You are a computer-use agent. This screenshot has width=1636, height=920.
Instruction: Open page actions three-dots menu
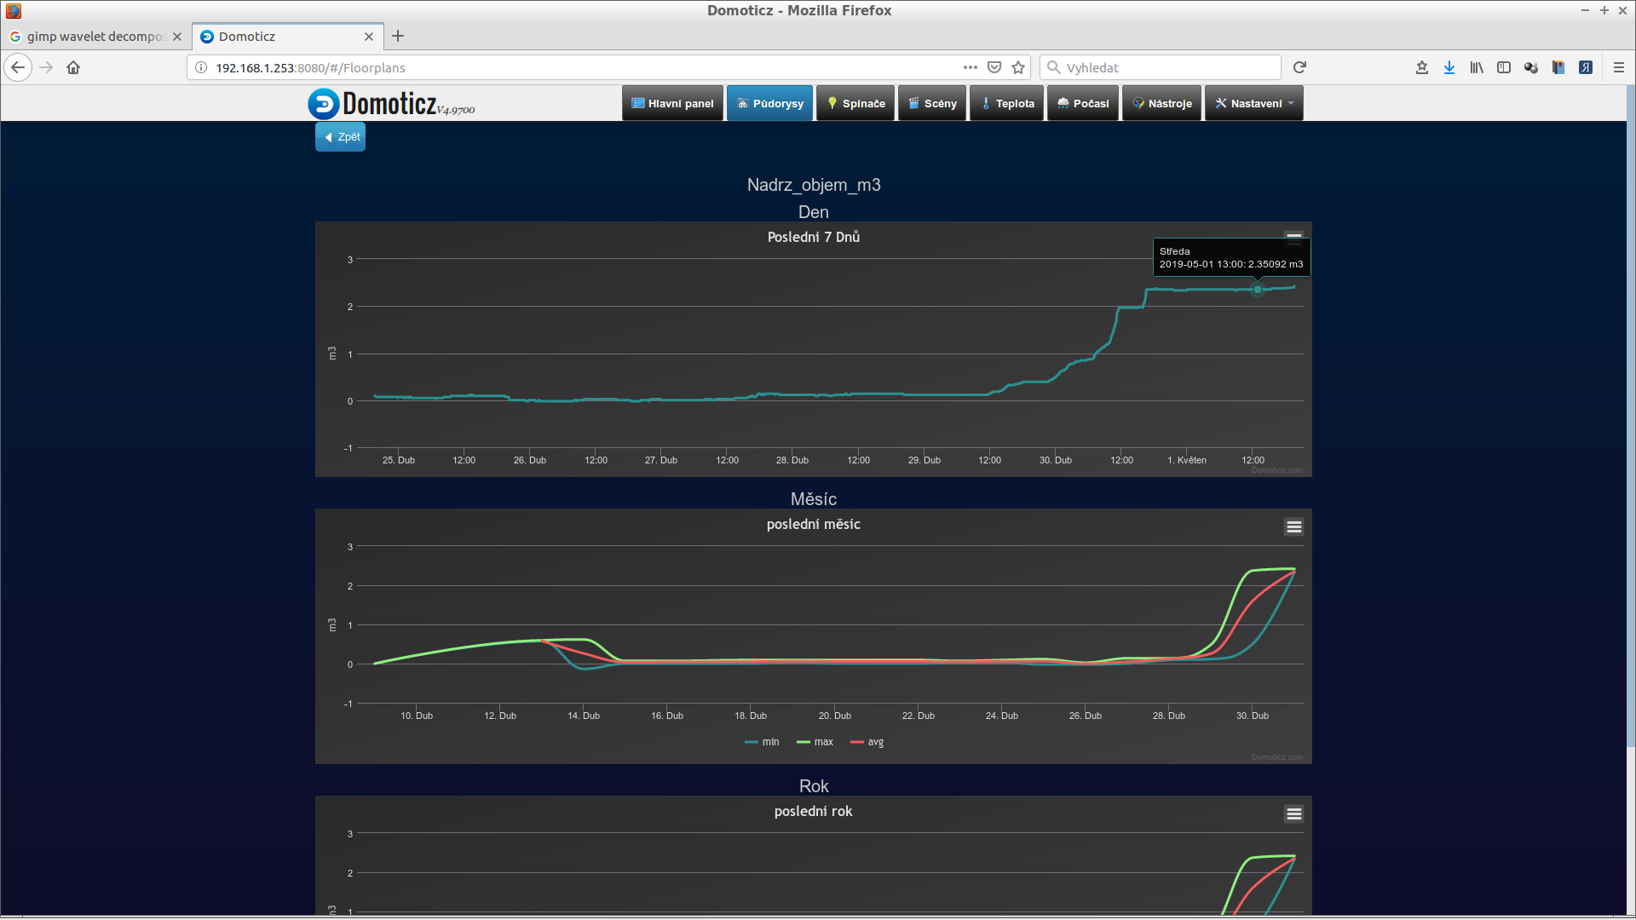pos(971,67)
